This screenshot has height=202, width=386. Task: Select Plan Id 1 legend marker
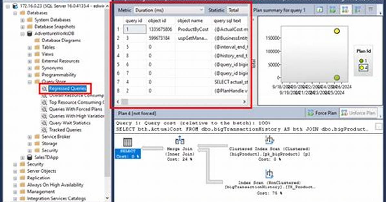click(x=361, y=61)
